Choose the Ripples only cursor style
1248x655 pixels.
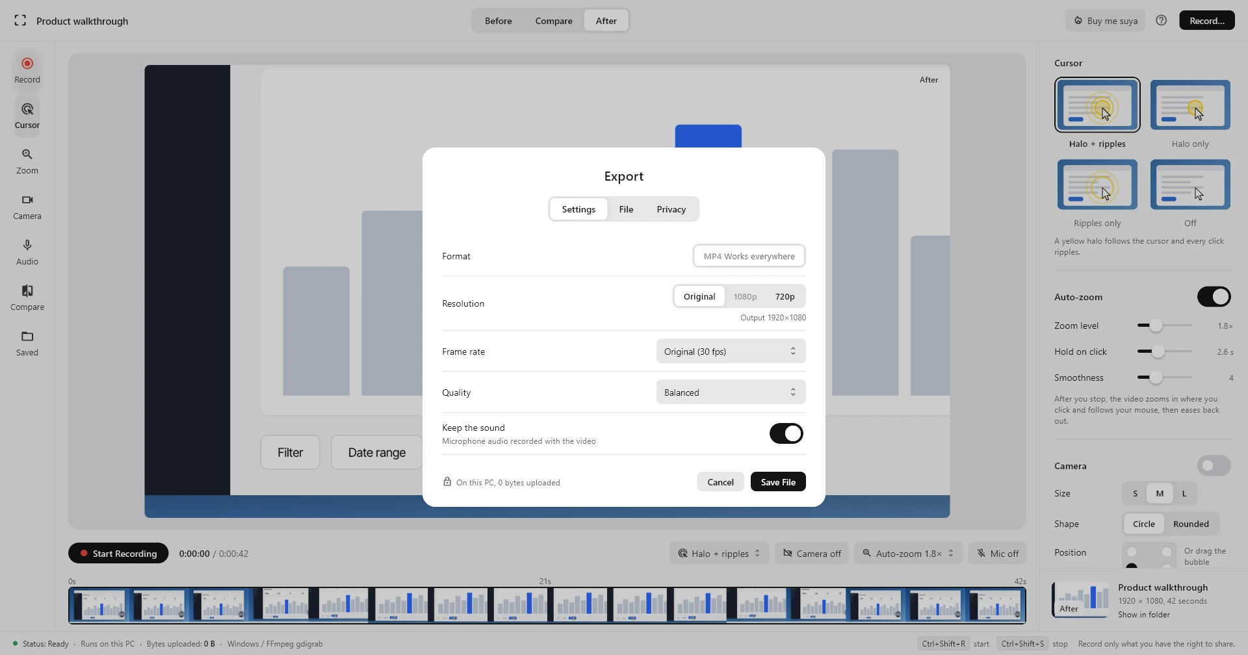pos(1097,193)
